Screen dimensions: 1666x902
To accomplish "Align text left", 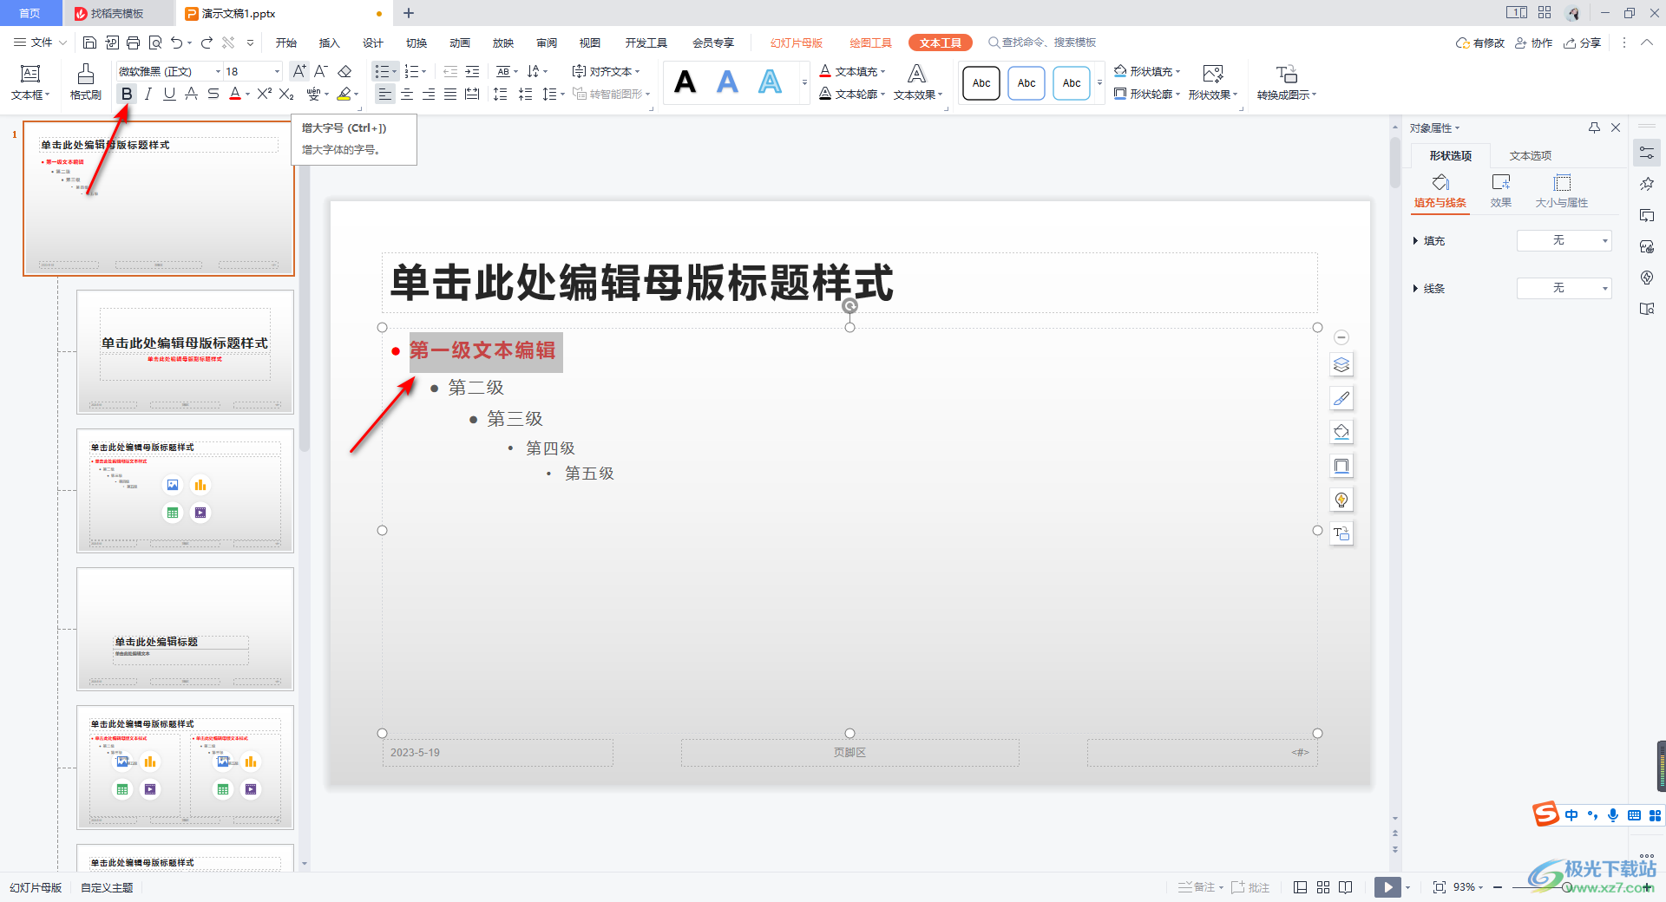I will (x=385, y=94).
